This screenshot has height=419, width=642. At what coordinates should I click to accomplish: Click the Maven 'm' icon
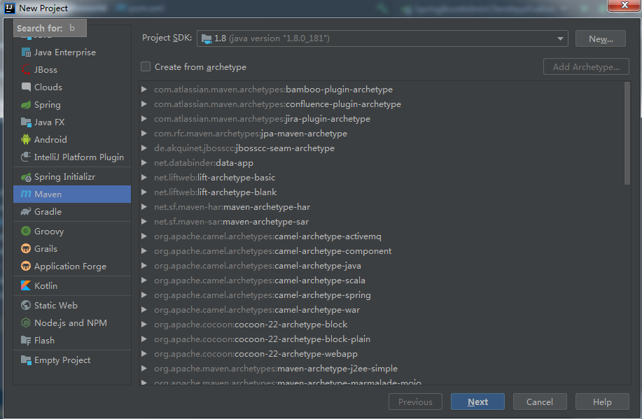tap(26, 194)
